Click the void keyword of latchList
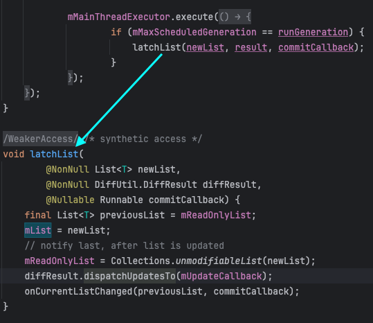Image resolution: width=373 pixels, height=323 pixels. (14, 154)
